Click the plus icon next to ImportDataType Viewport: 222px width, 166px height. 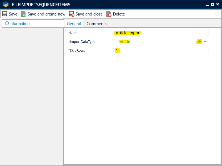click(205, 41)
